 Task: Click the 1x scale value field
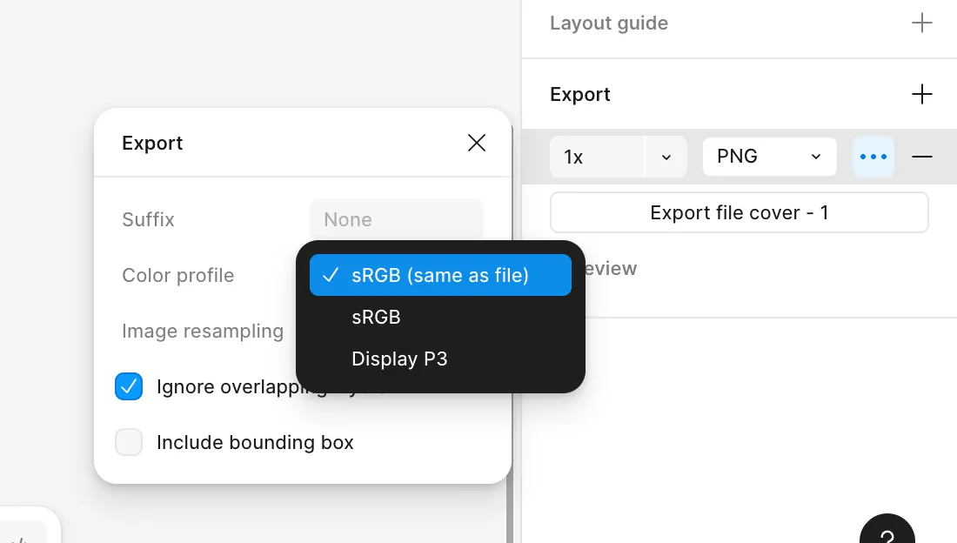[597, 157]
